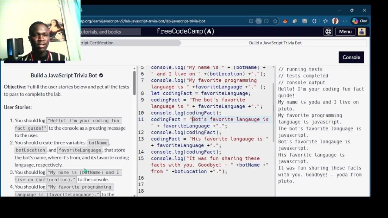
Task: Open the browser Settings and more dots
Action: [x=345, y=21]
